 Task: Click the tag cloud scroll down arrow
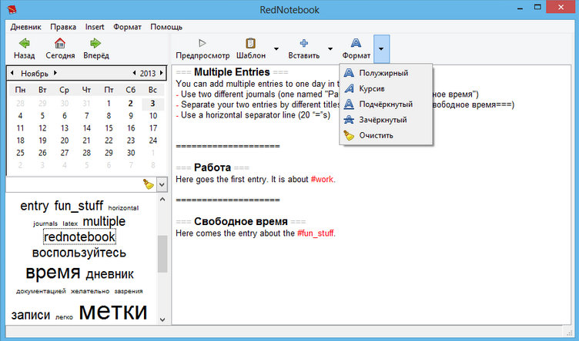[x=162, y=319]
